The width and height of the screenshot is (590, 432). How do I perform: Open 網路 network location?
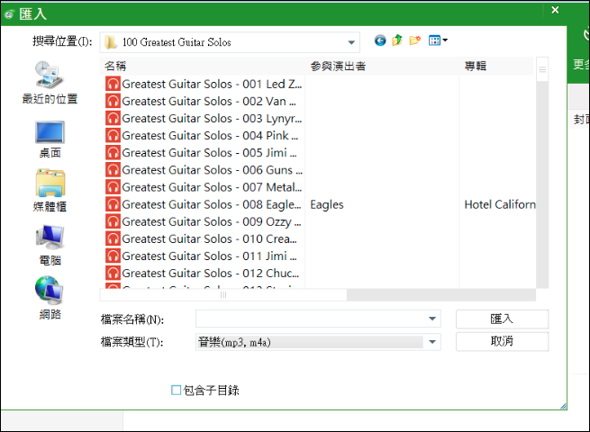coord(50,298)
